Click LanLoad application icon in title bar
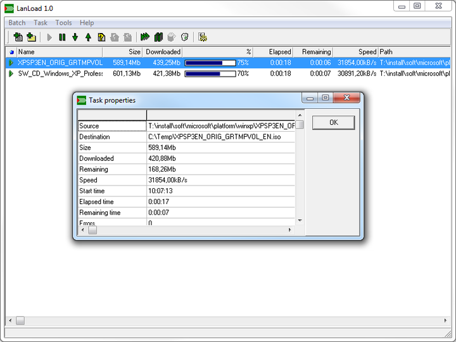Viewport: 456px width, 342px height. pos(9,8)
